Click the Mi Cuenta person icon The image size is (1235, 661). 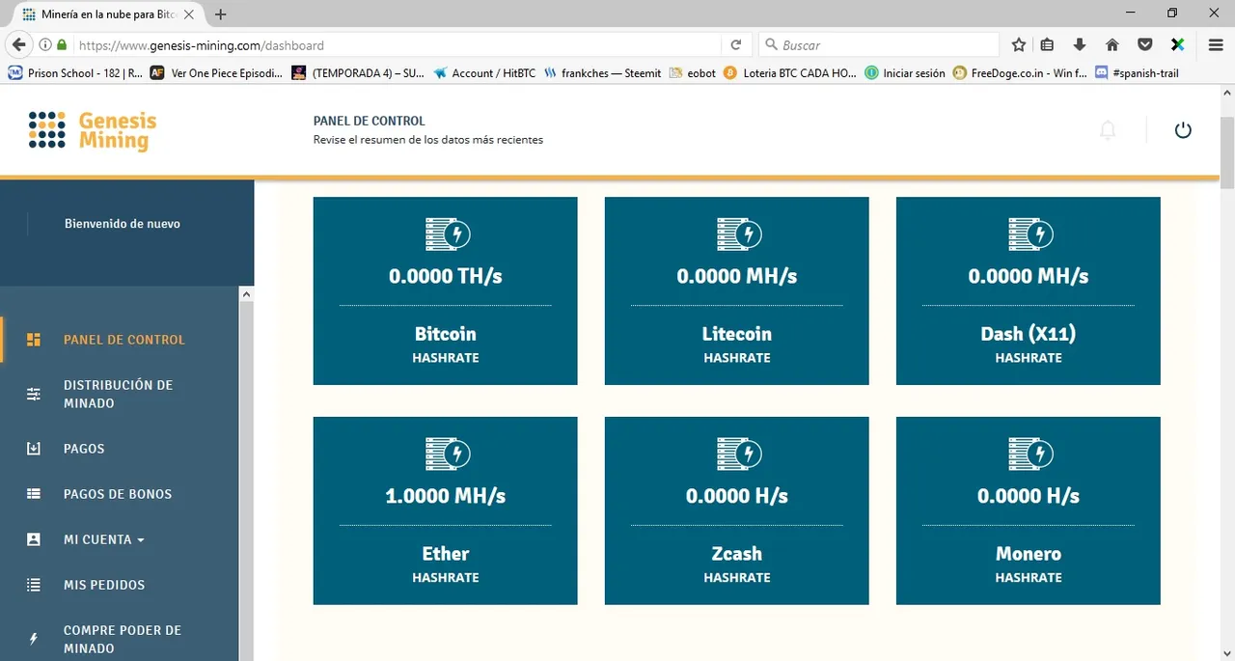[x=34, y=539]
